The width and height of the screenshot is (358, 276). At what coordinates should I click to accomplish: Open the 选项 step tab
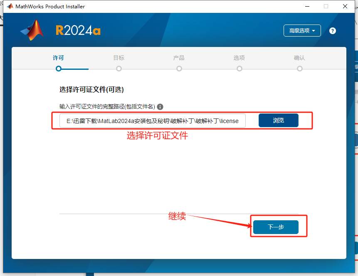point(239,58)
